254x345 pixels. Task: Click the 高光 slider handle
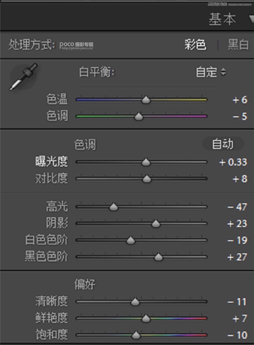(114, 207)
